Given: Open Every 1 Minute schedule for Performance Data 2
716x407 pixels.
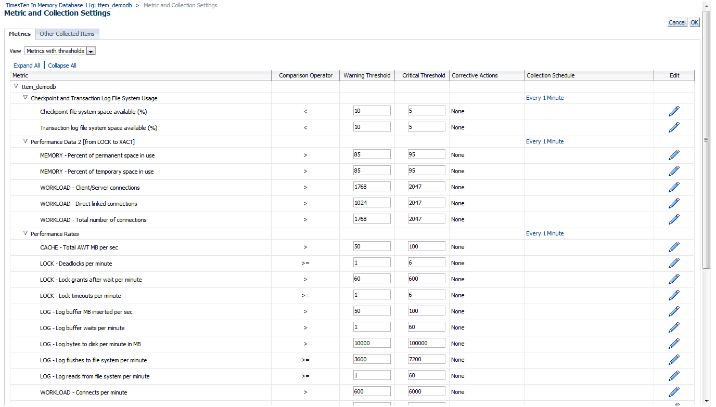Looking at the screenshot, I should [x=545, y=141].
